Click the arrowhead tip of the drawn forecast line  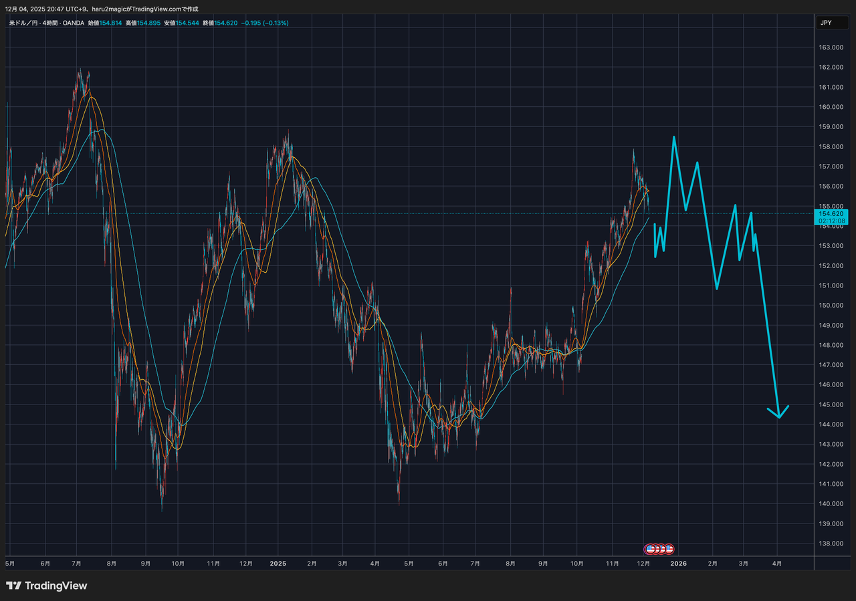(778, 417)
